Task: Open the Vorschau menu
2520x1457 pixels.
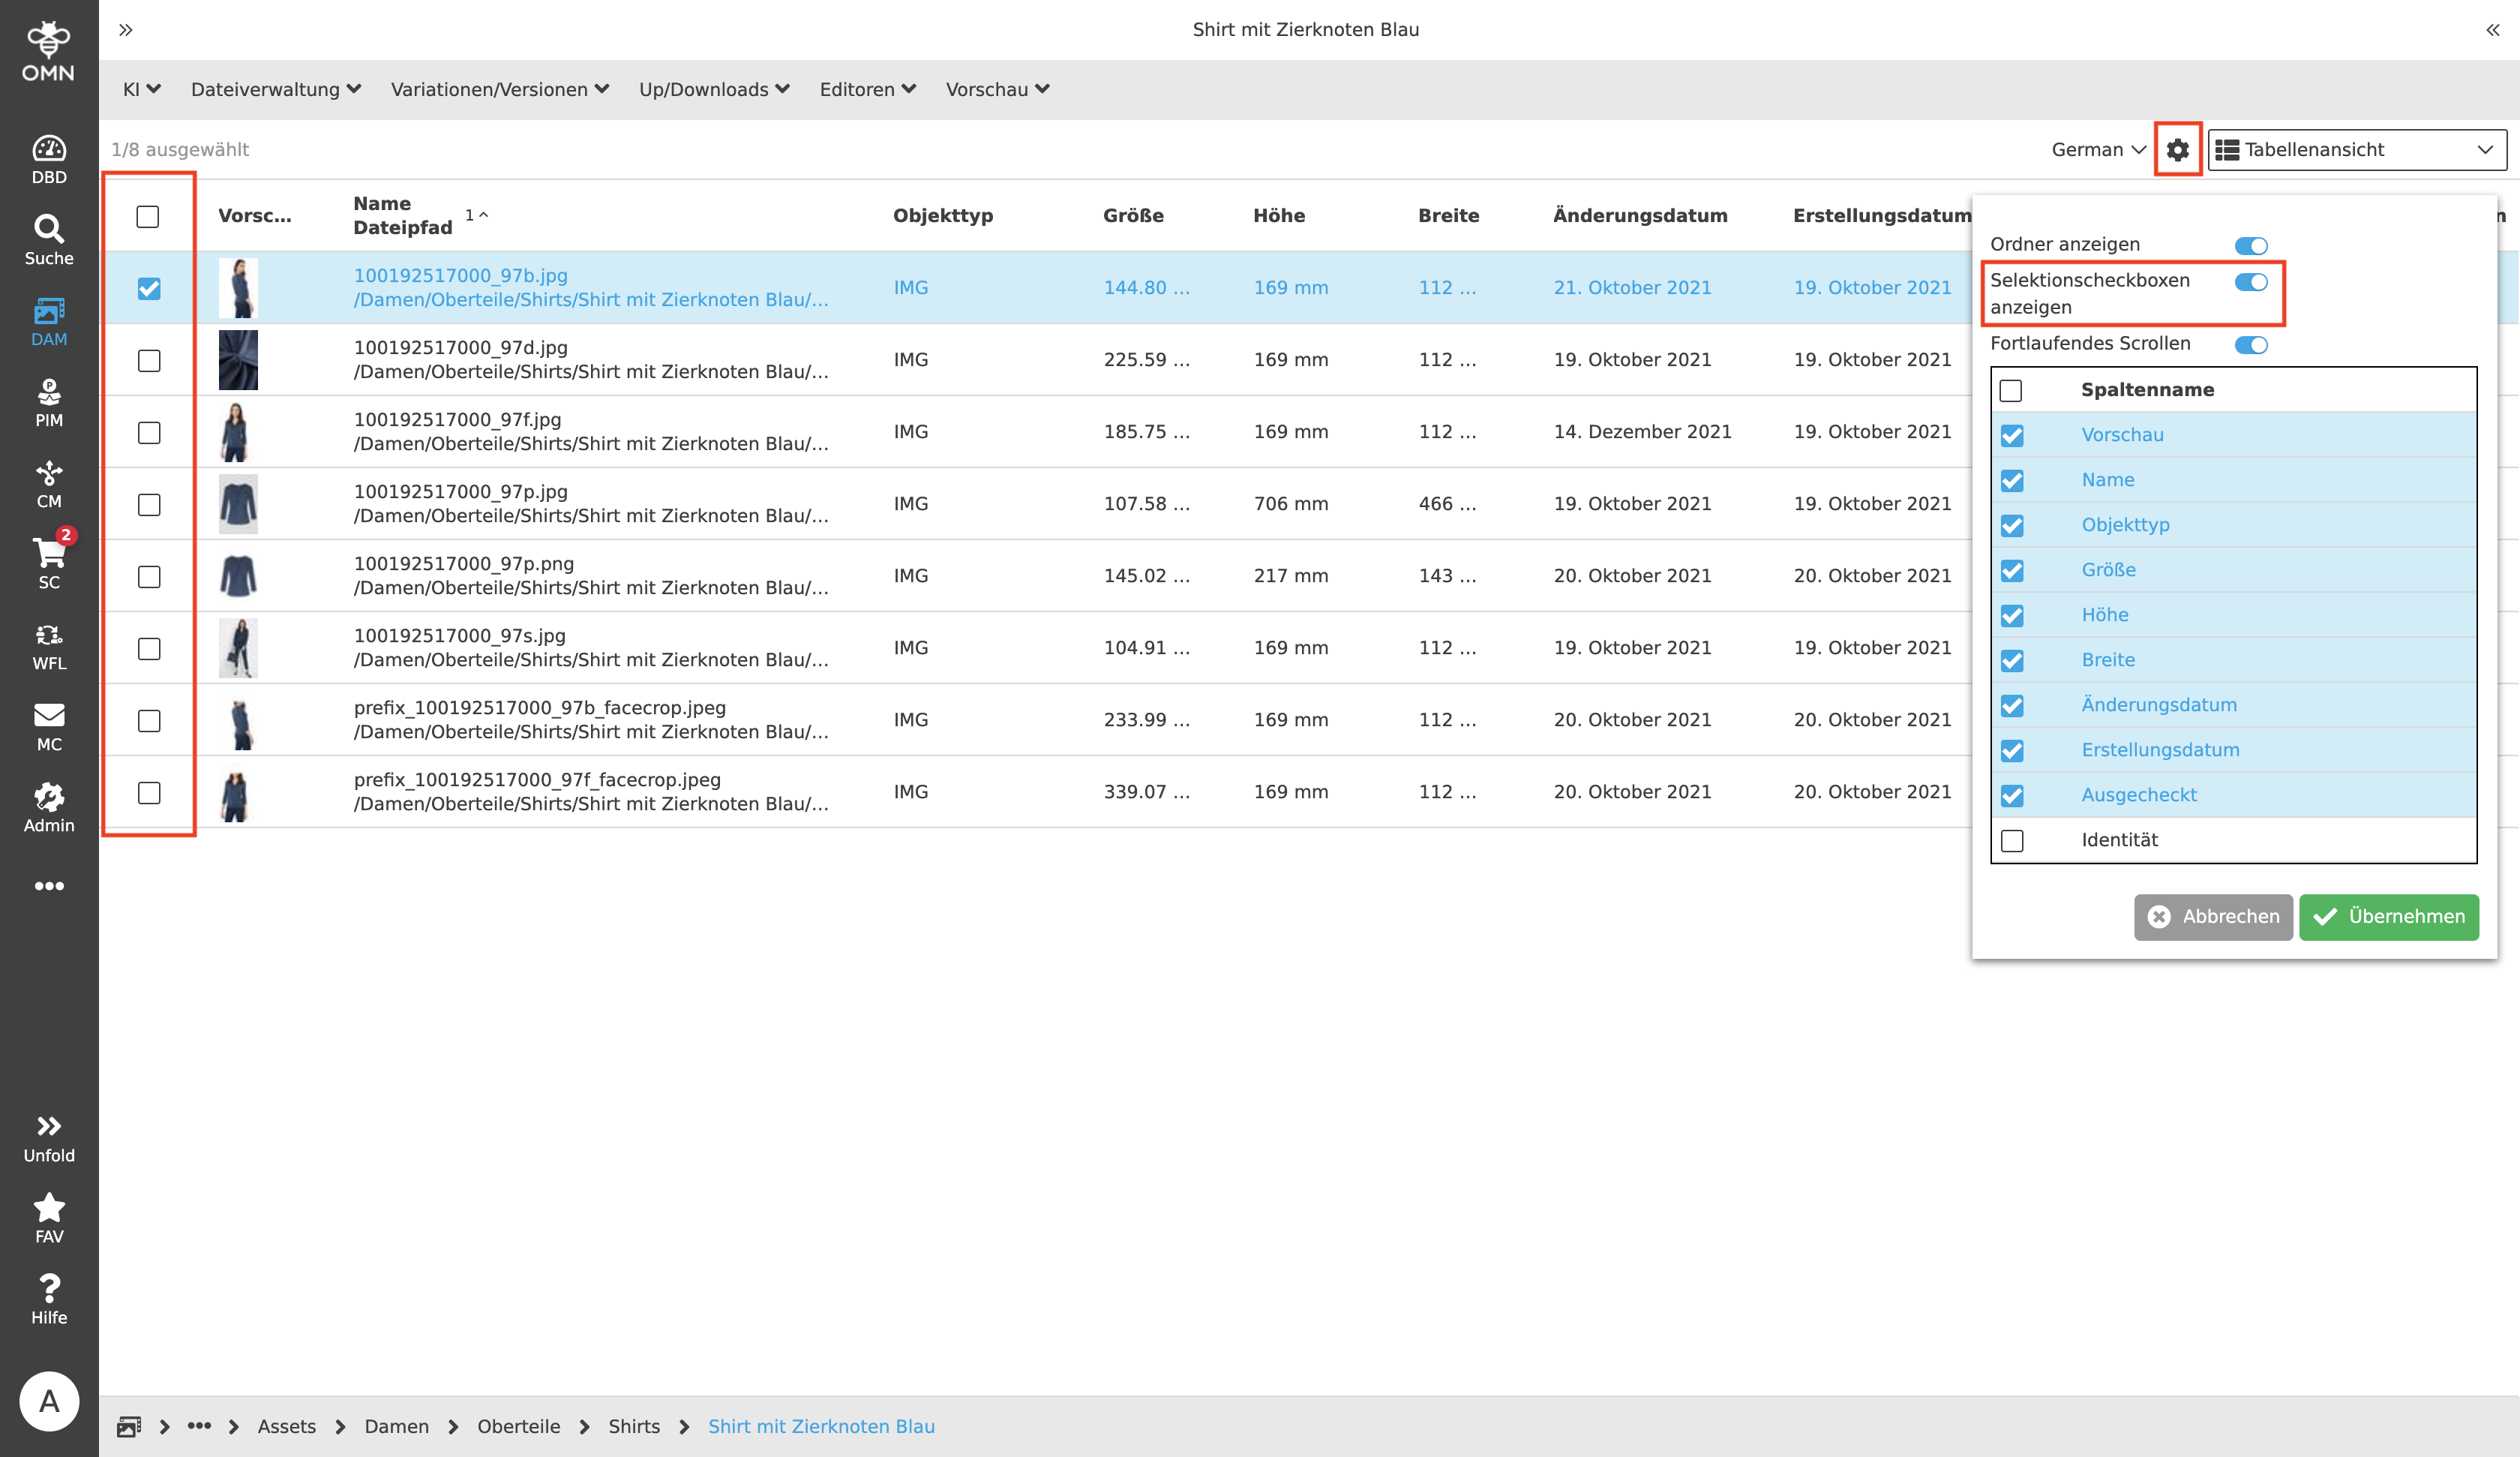Action: coord(996,89)
